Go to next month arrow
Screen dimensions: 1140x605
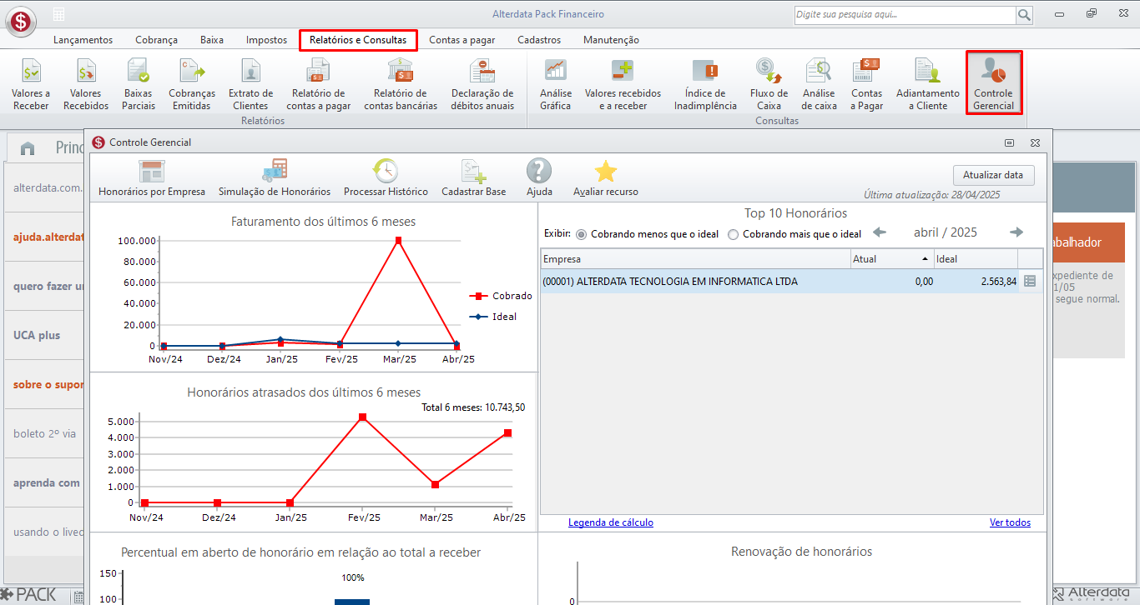click(1016, 232)
